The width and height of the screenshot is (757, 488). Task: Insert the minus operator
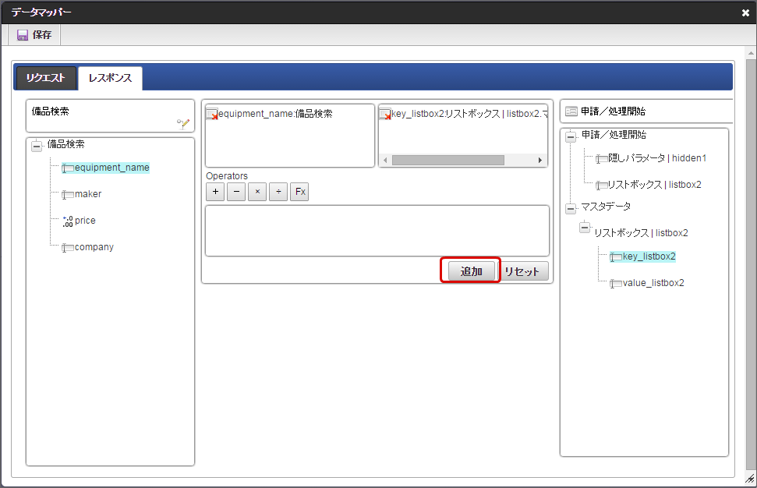tap(236, 192)
